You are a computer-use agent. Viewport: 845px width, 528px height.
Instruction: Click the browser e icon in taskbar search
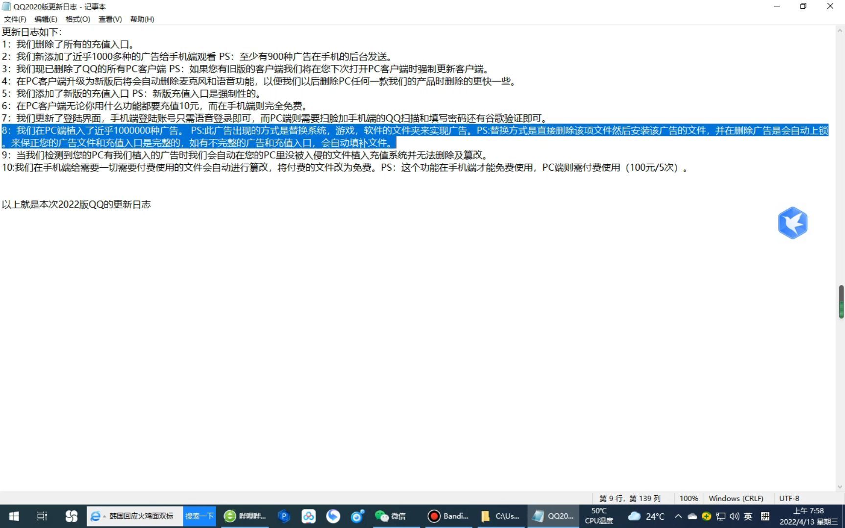click(96, 516)
